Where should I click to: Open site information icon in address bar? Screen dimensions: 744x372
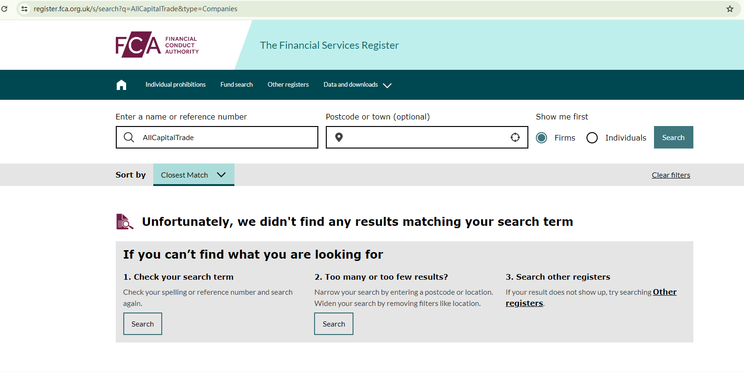(x=24, y=9)
